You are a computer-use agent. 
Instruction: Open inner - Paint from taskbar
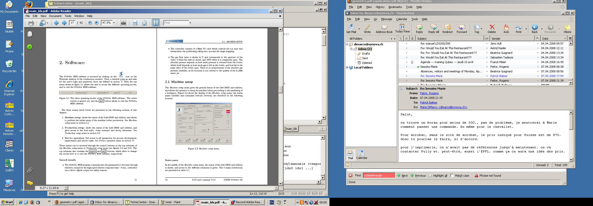[x=177, y=202]
